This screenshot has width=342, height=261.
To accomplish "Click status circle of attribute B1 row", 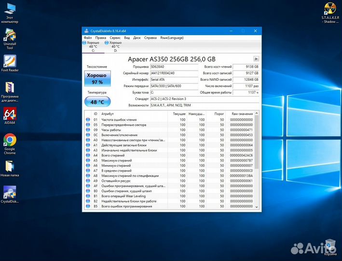I will click(88, 196).
